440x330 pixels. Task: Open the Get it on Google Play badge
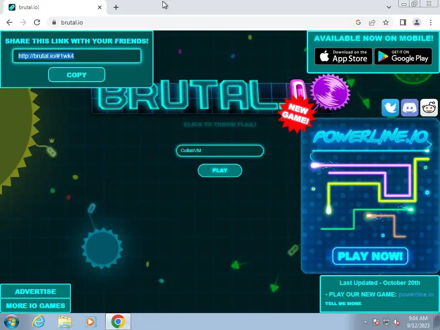[x=403, y=56]
